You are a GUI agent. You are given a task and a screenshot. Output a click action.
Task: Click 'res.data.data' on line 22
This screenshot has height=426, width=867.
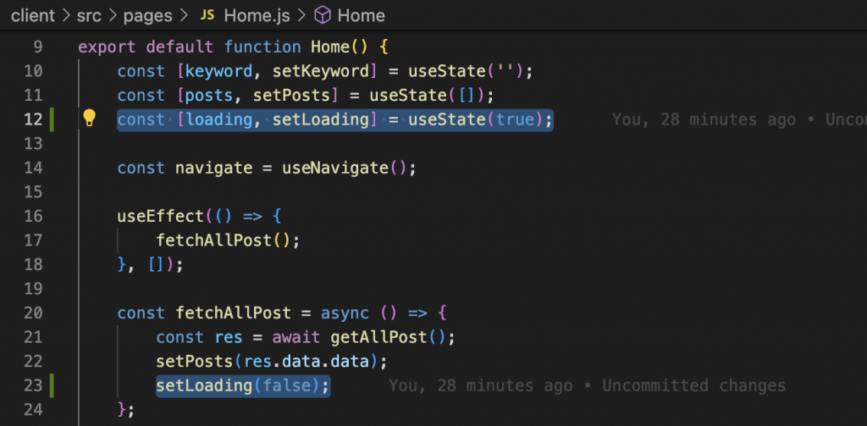[x=306, y=362]
